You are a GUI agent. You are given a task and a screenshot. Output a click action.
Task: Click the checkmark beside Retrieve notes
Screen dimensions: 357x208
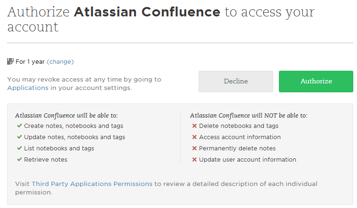pos(19,159)
